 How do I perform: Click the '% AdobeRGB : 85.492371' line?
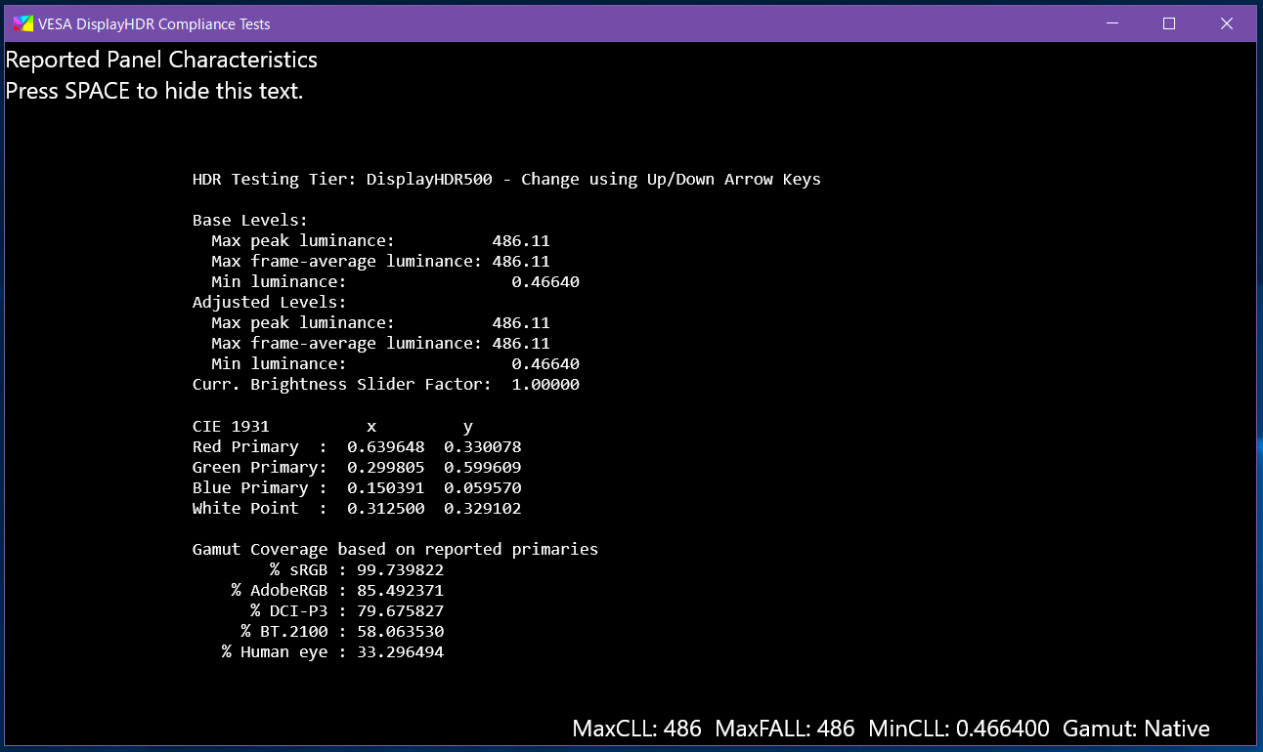[x=338, y=591]
